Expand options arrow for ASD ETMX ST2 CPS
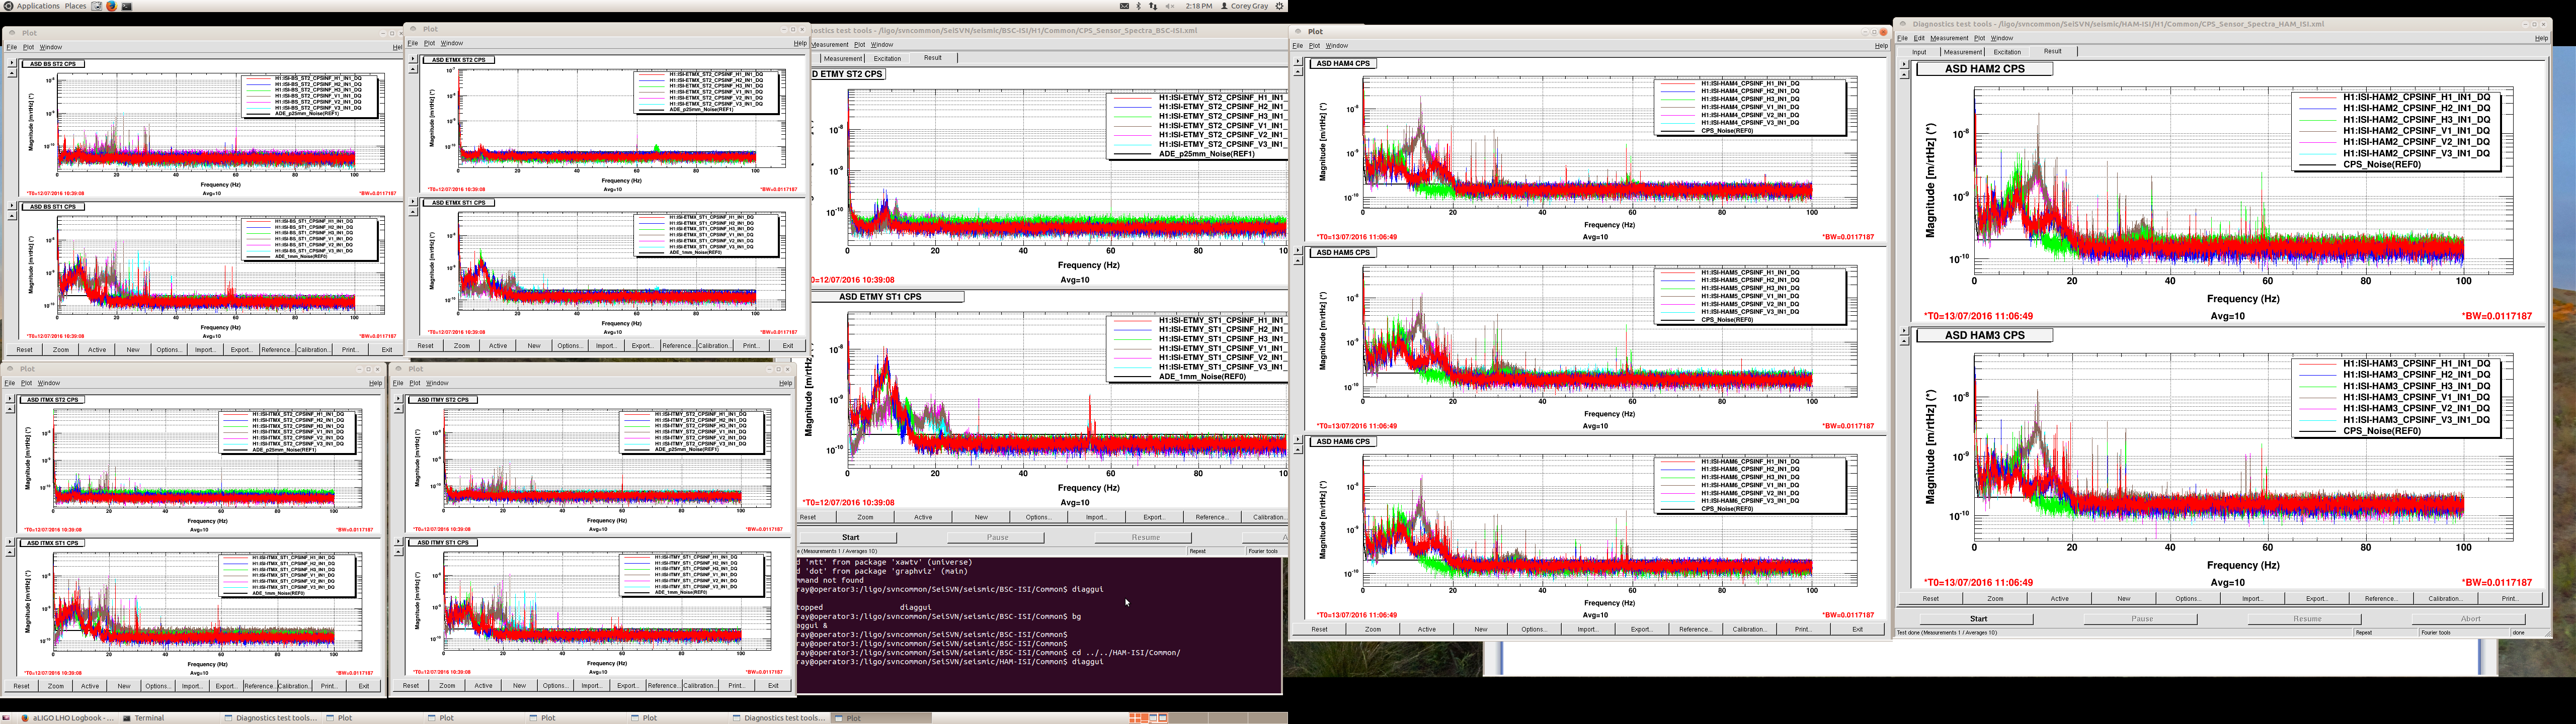Screen dimensions: 2576x724 (x=413, y=59)
